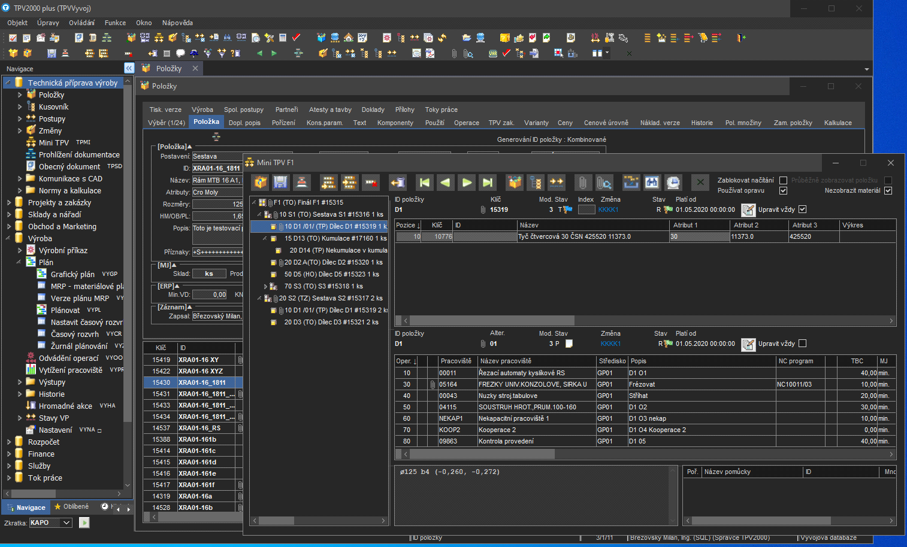Viewport: 907px width, 547px height.
Task: Click the clock history icon in Mini TPV toolbar
Action: pyautogui.click(x=673, y=182)
